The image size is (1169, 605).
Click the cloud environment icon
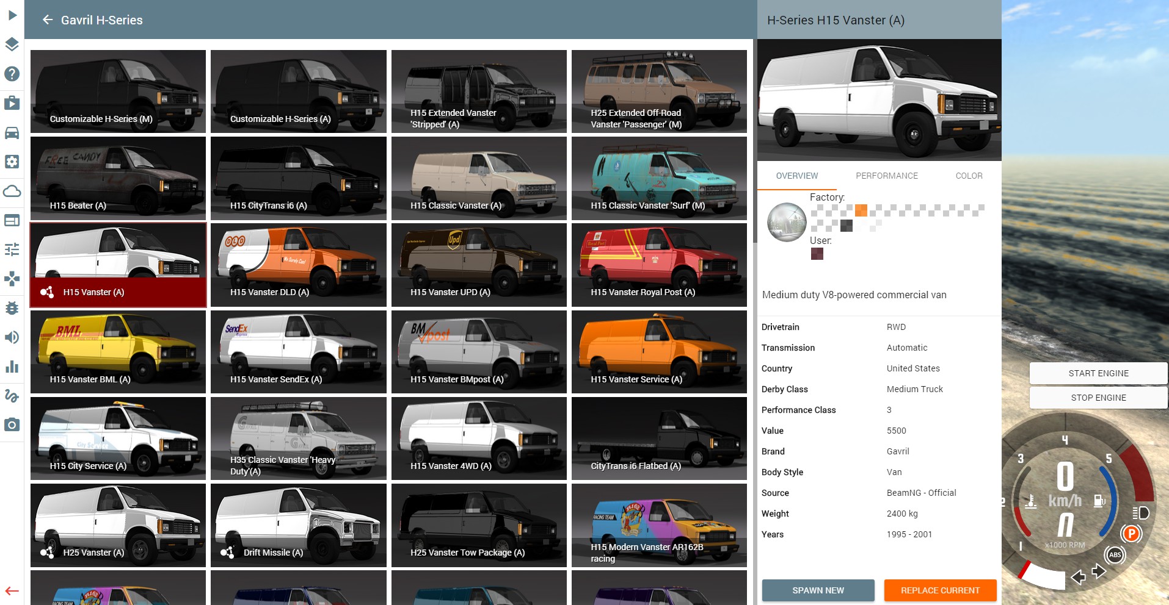(12, 191)
